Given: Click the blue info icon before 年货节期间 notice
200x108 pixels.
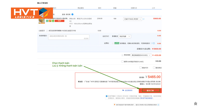Looking at the screenshot, I should [107, 96].
